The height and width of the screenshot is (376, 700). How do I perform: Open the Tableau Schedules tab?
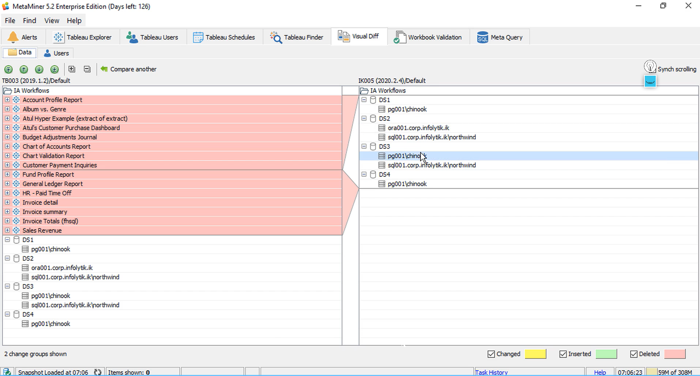tap(224, 37)
